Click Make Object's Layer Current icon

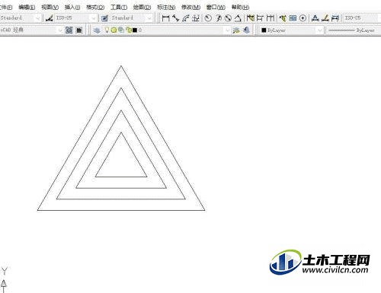236,30
